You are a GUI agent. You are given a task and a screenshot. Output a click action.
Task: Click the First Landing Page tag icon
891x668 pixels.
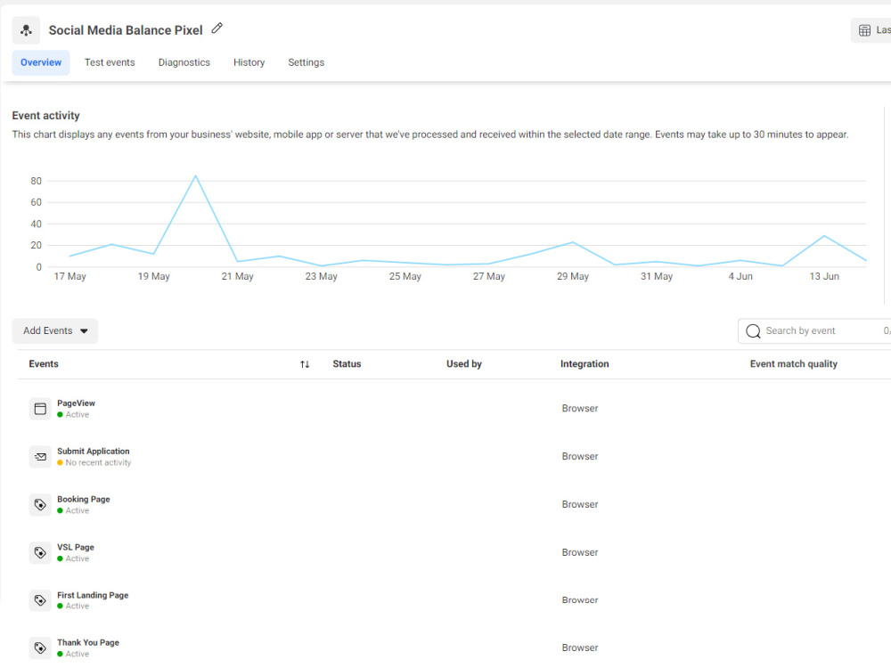(x=40, y=600)
